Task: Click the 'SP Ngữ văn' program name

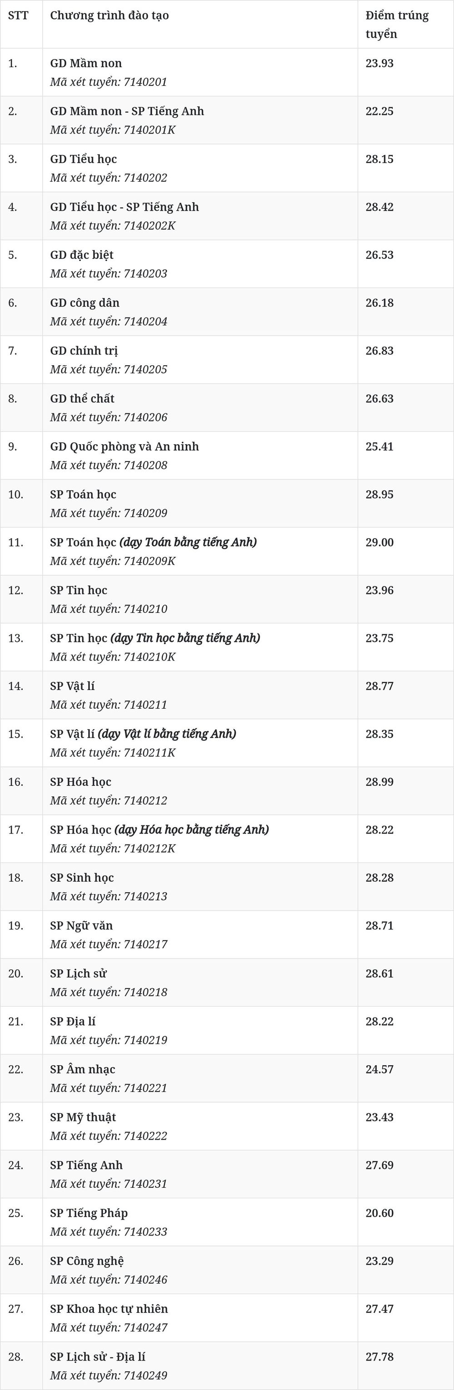Action: [x=81, y=926]
